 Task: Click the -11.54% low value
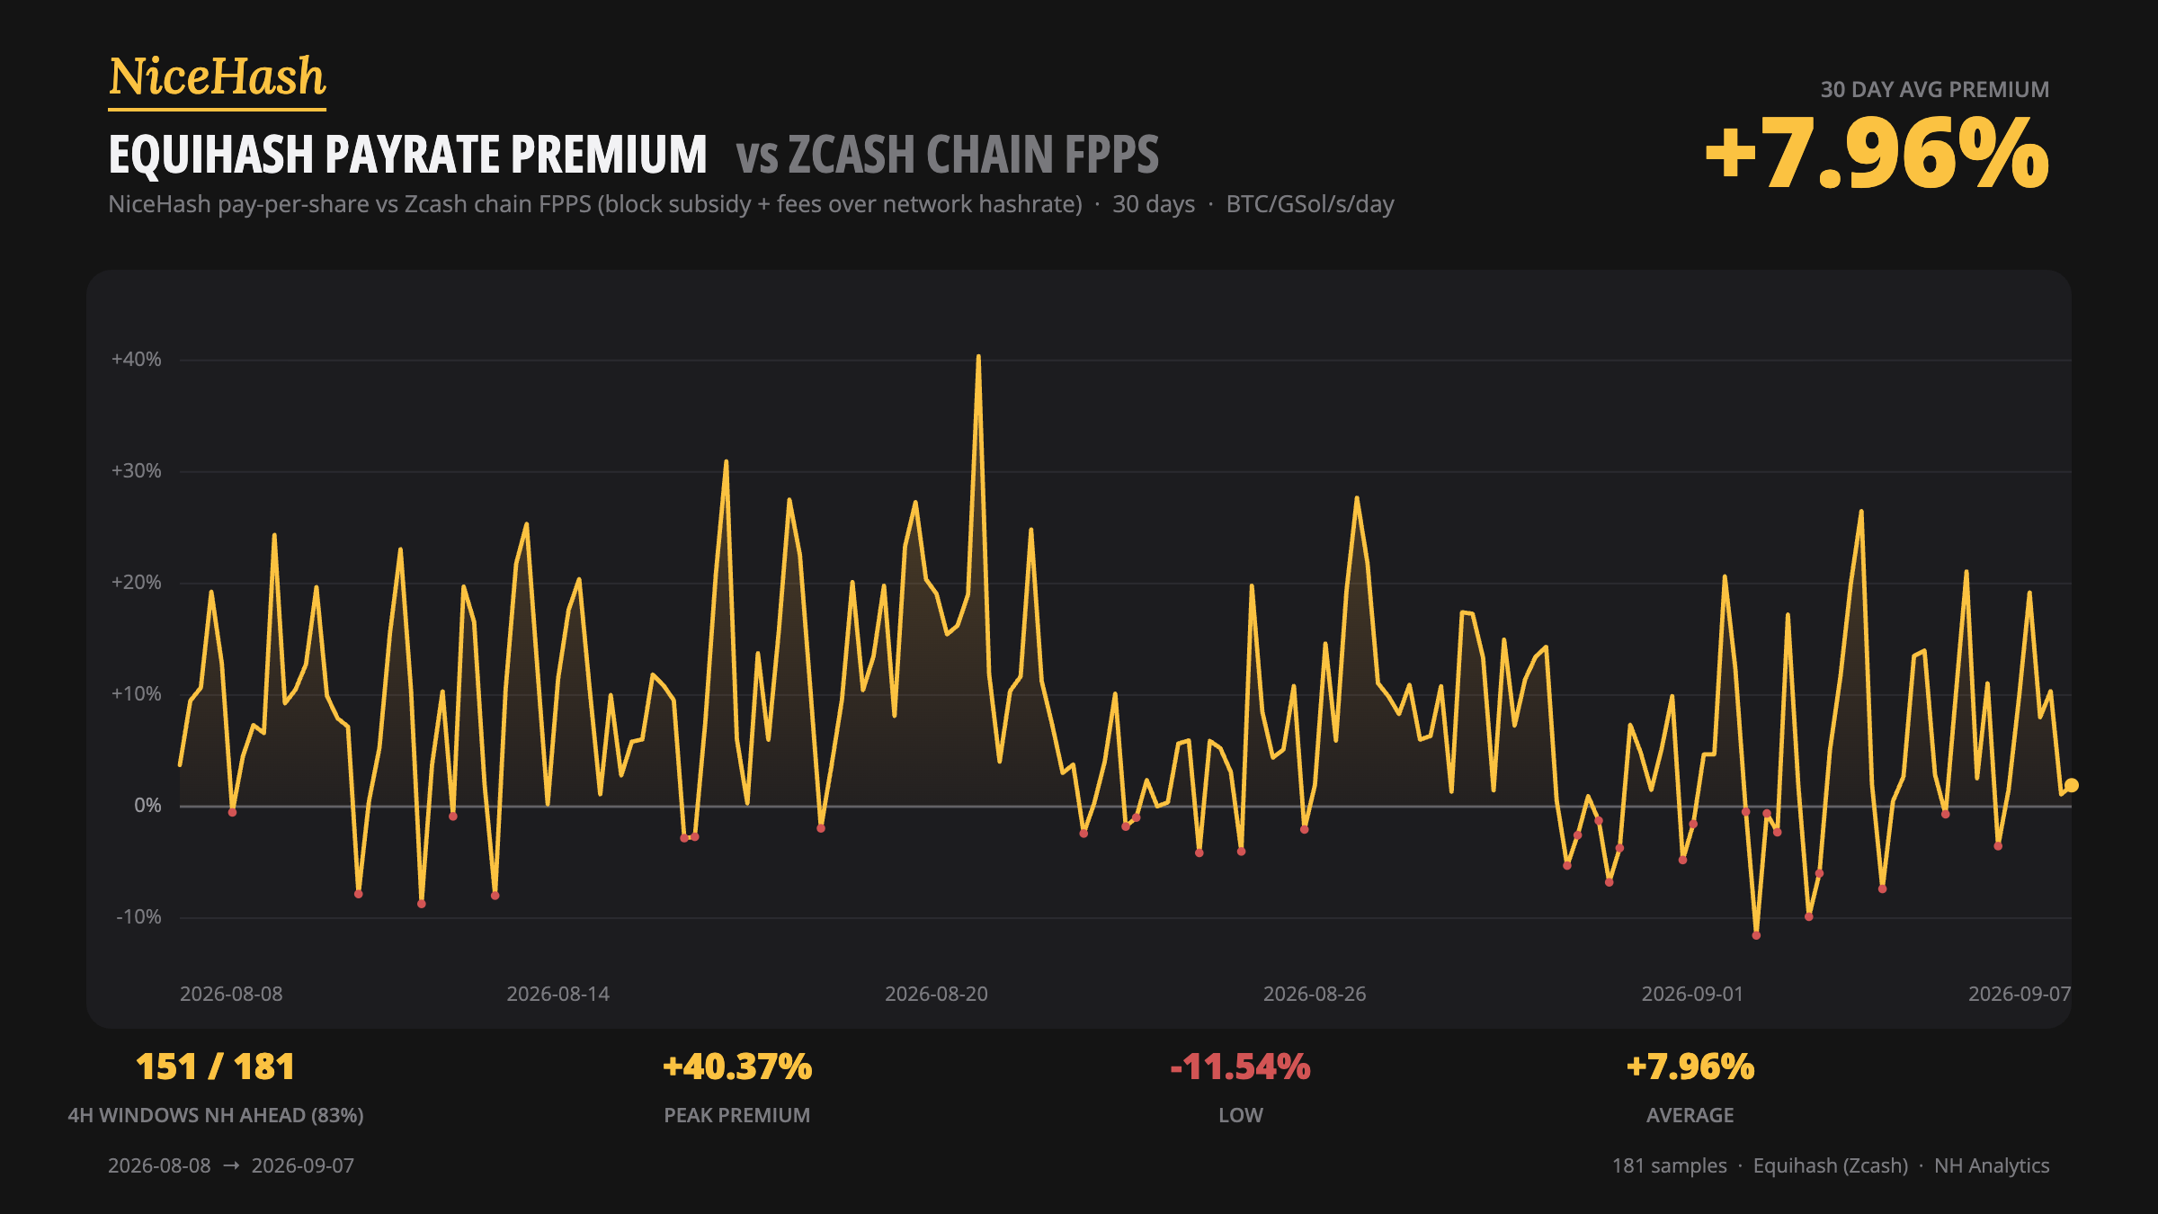pos(1241,1067)
